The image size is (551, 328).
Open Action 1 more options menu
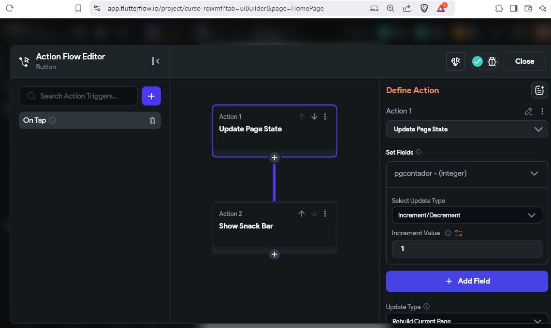coord(325,116)
